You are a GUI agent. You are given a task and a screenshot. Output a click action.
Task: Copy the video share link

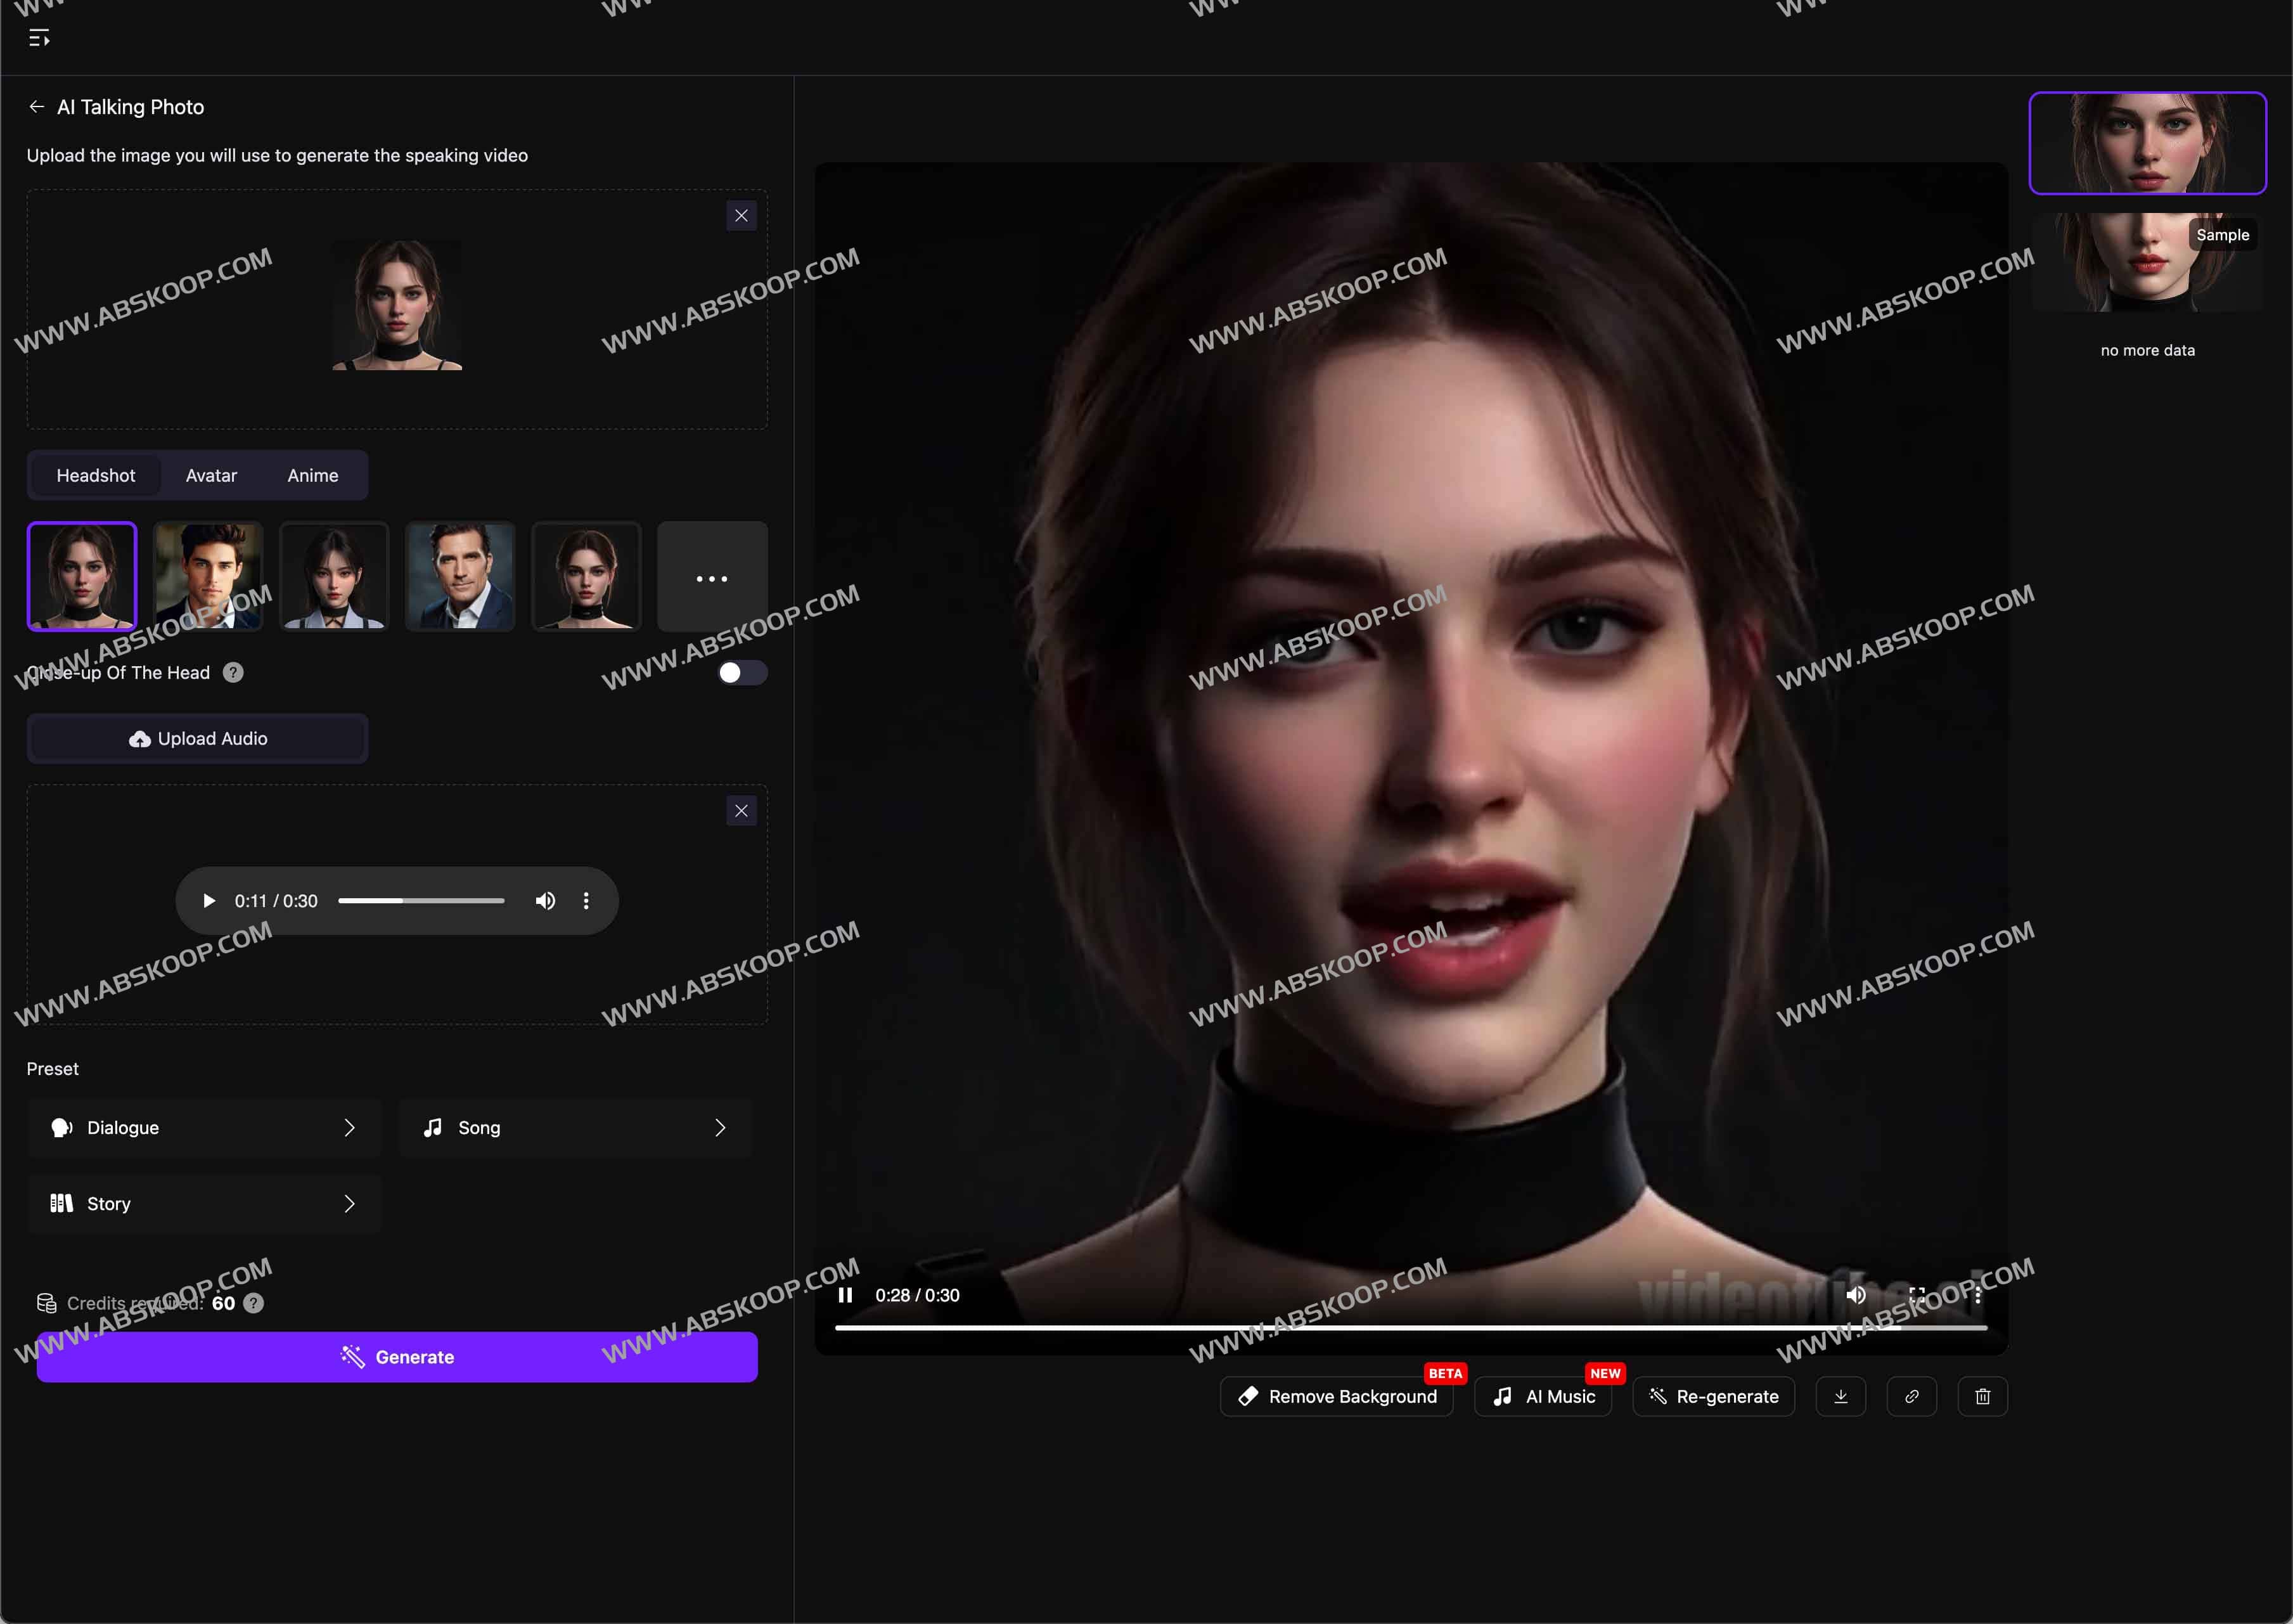[x=1912, y=1396]
